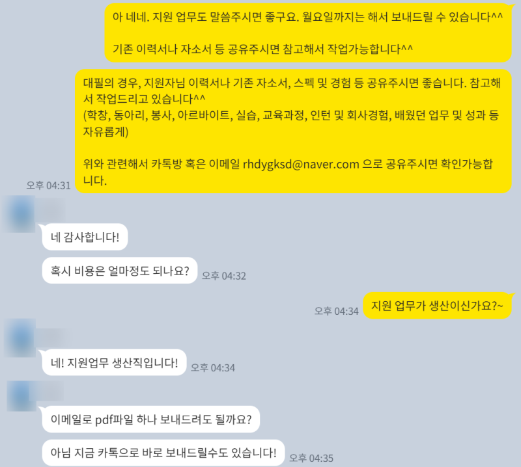521x467 pixels.
Task: Click the 오후 04:35 timestamp
Action: point(311,458)
